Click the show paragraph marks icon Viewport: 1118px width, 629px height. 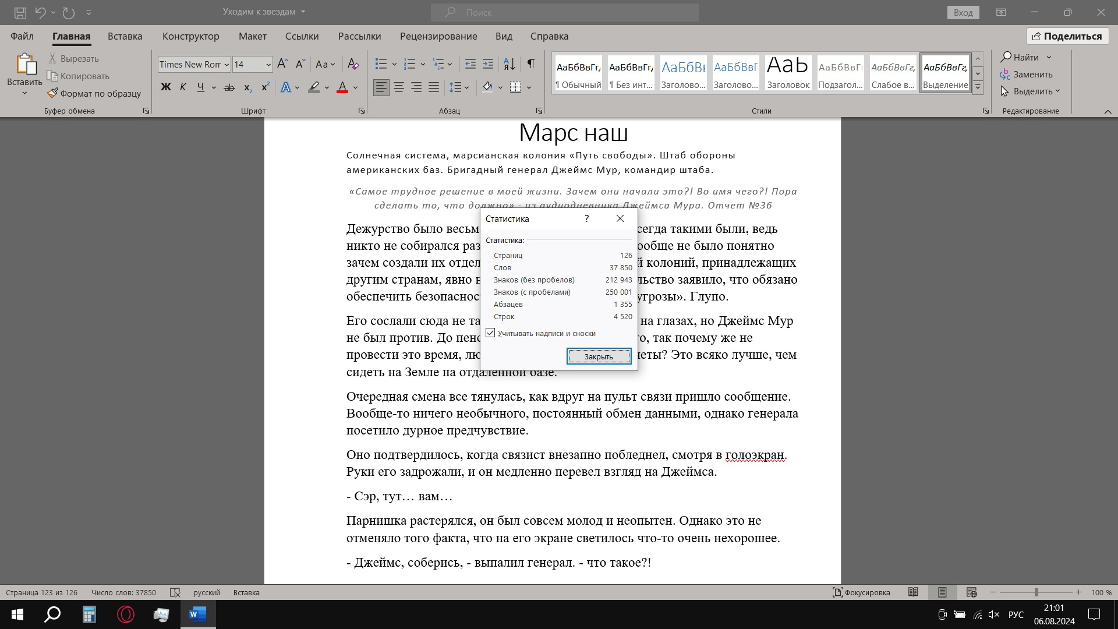pyautogui.click(x=530, y=64)
